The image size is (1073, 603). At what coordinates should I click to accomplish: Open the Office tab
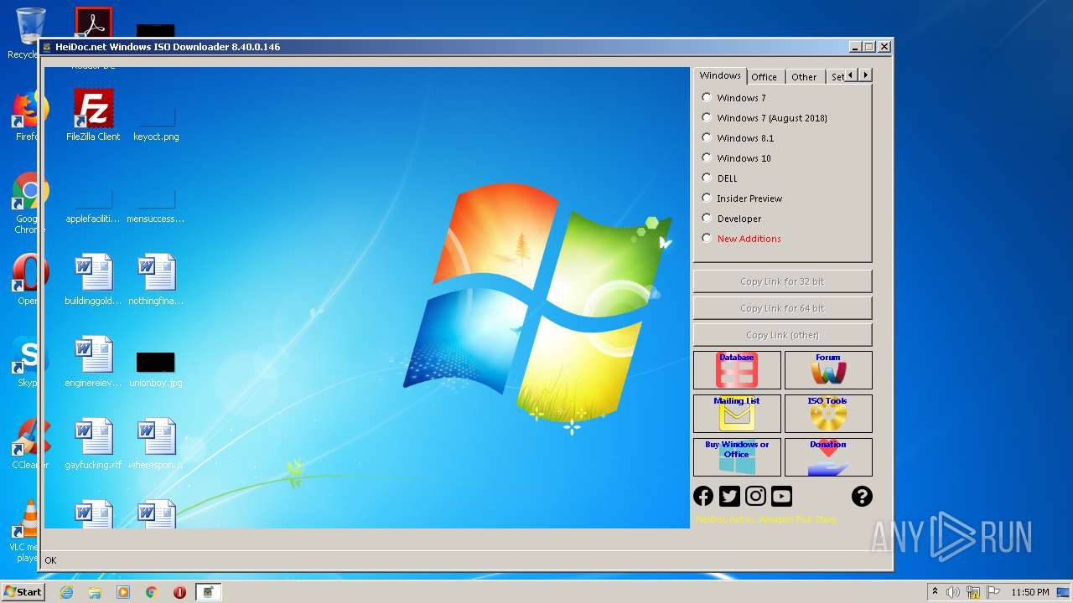(764, 77)
